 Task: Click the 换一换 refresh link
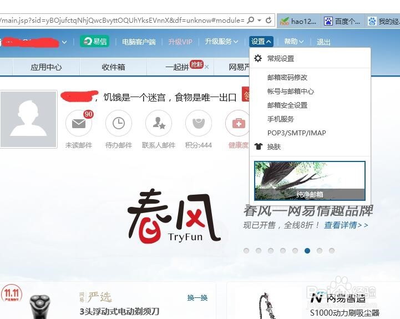point(197,297)
